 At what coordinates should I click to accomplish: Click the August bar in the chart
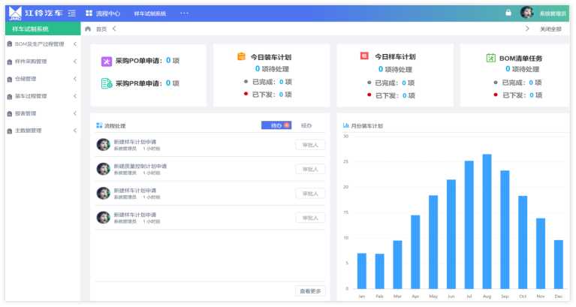[x=487, y=221]
